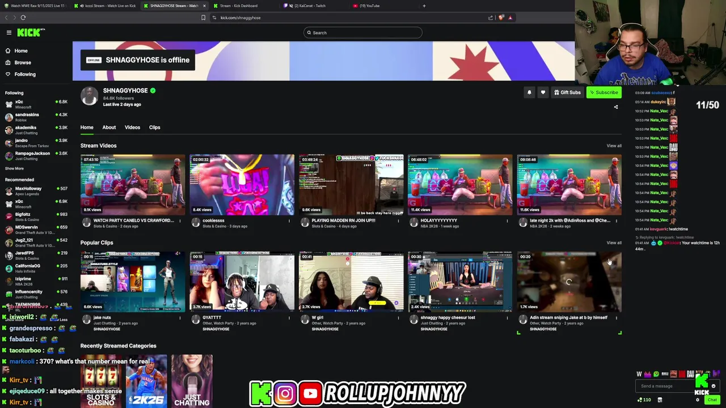
Task: Switch to the About tab
Action: click(x=109, y=127)
